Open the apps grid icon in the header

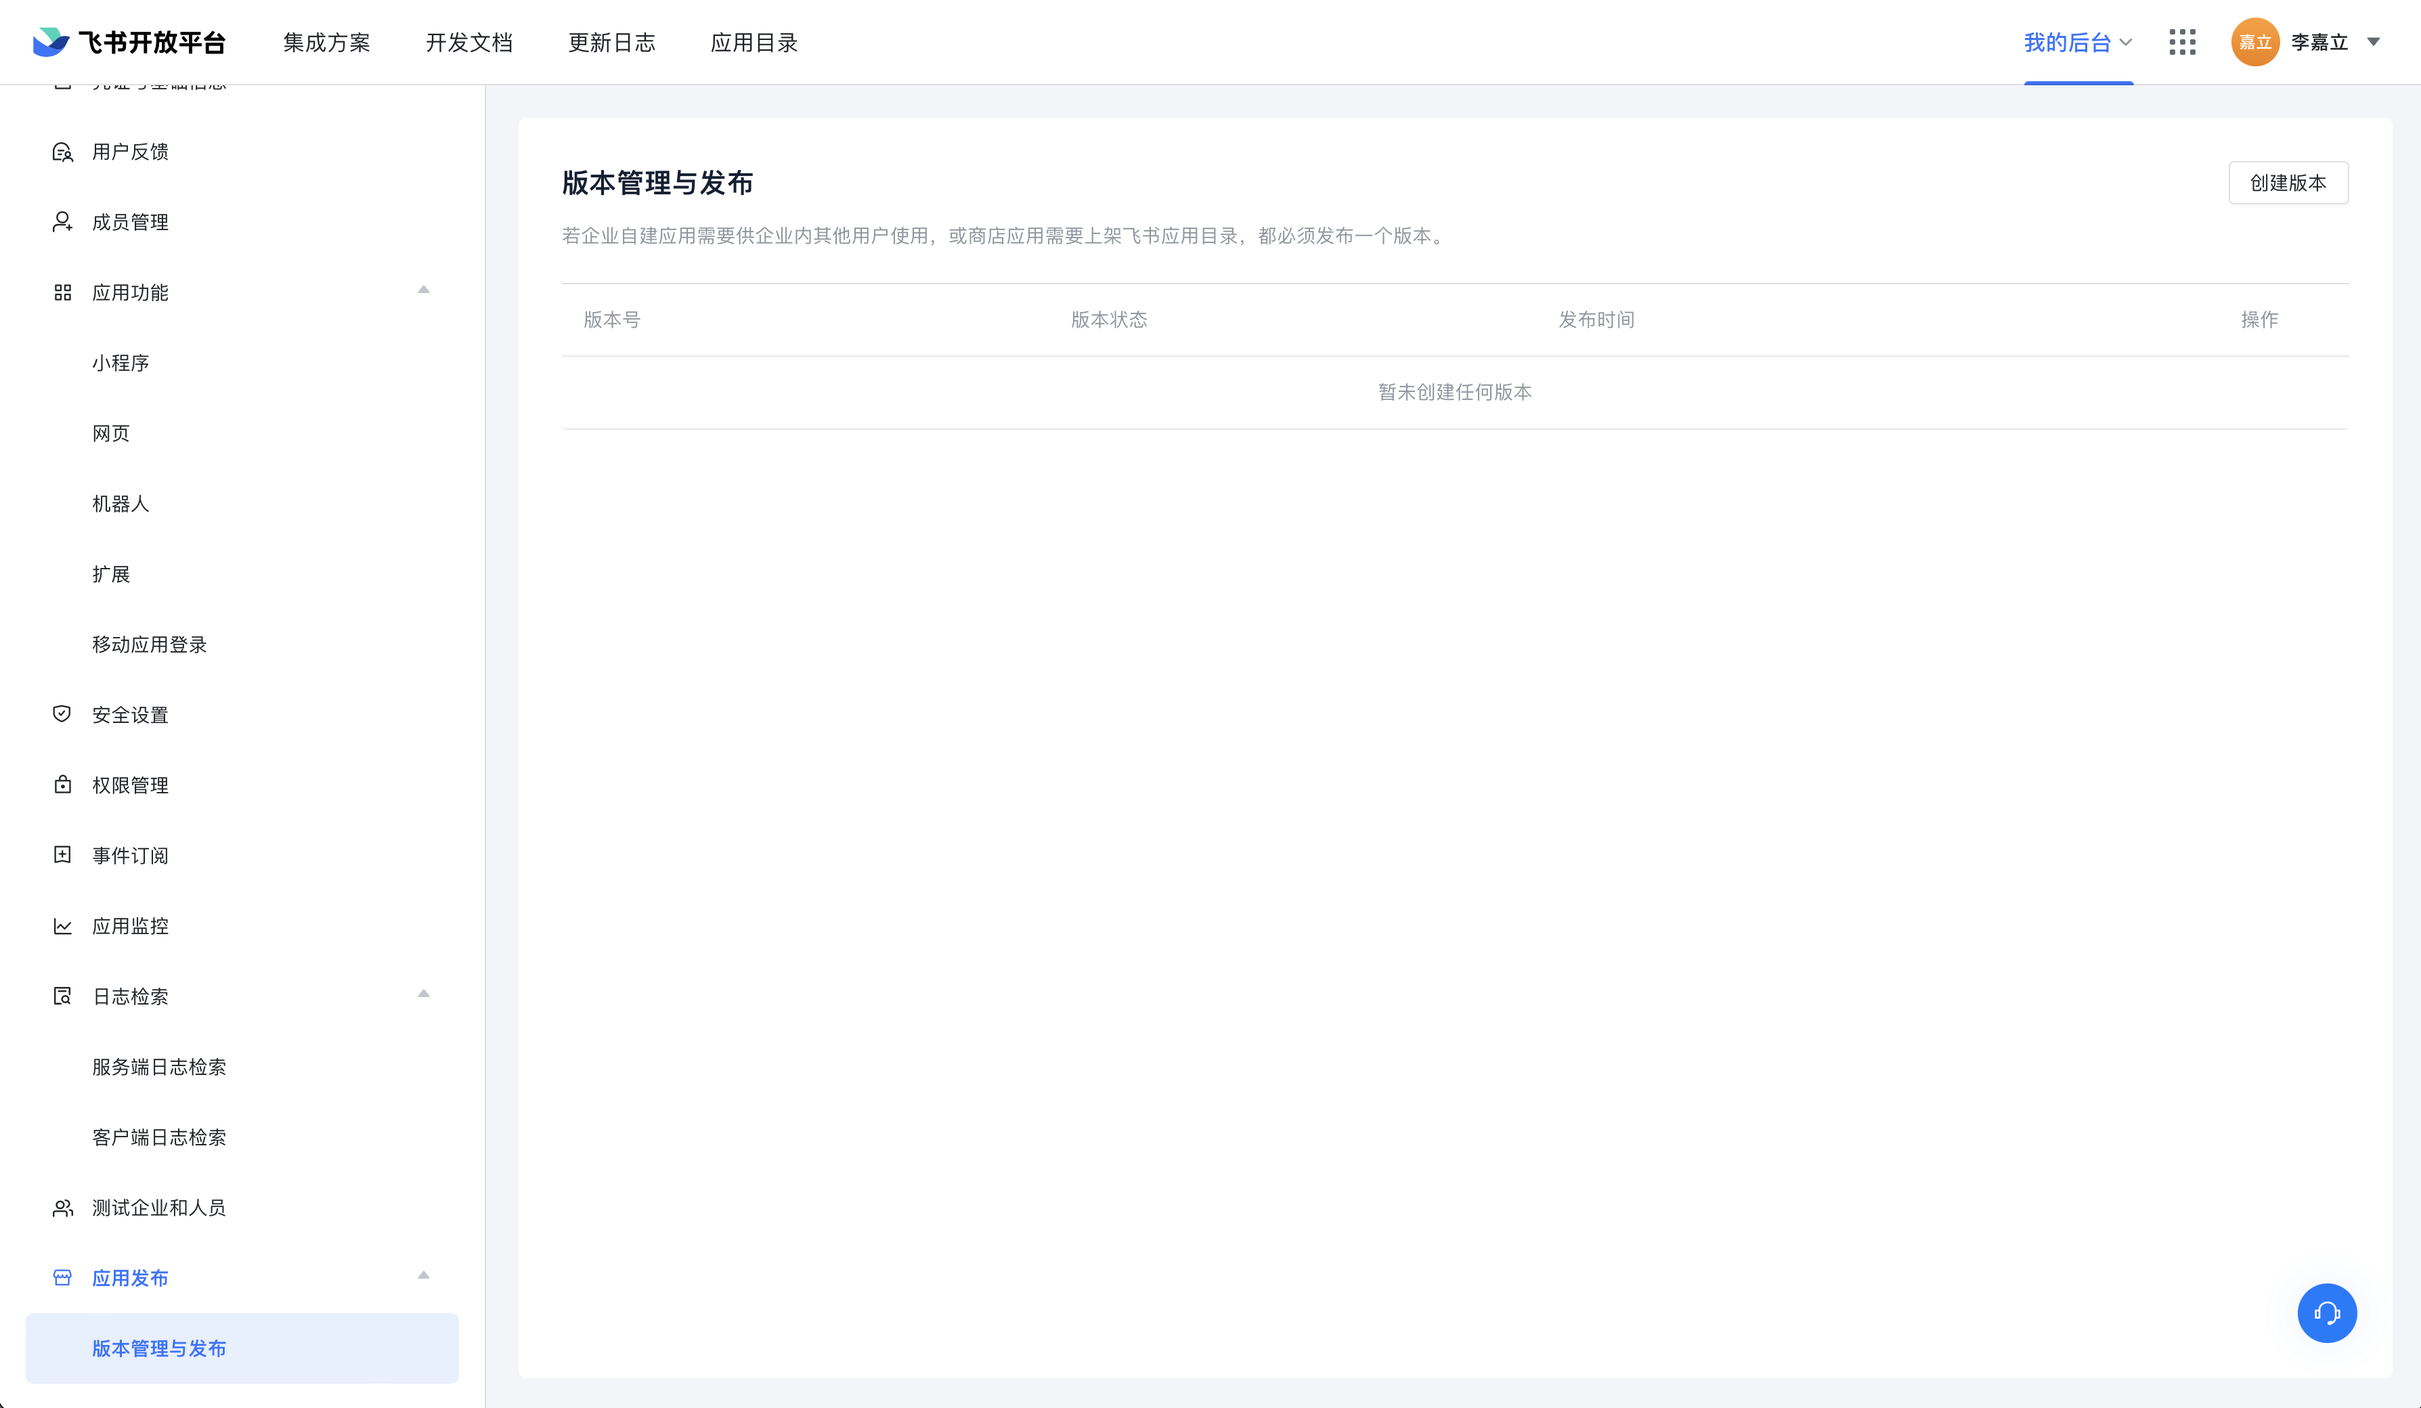pos(2183,42)
